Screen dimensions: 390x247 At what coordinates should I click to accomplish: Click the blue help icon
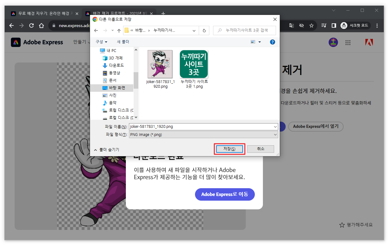pos(273,42)
